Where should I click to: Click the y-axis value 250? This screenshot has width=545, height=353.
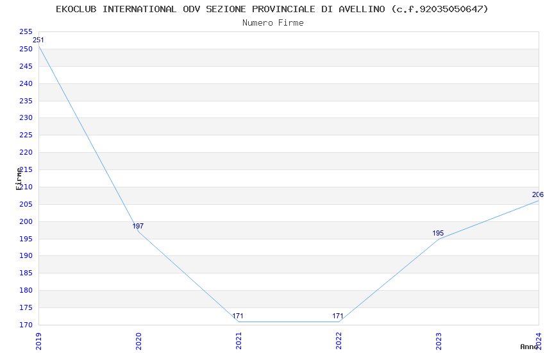(x=26, y=49)
